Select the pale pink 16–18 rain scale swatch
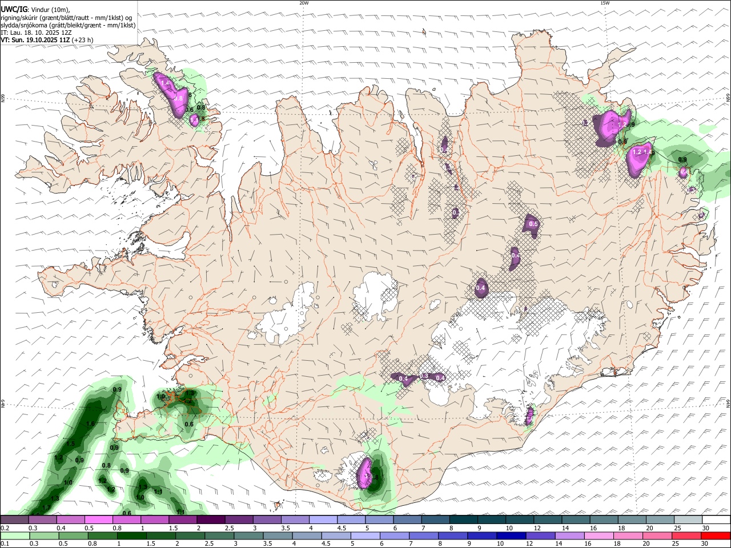731x548 pixels. click(599, 536)
